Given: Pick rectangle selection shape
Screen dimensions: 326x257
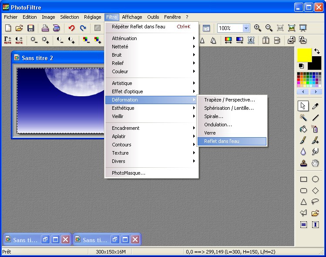Looking at the screenshot, I should coord(303,179).
